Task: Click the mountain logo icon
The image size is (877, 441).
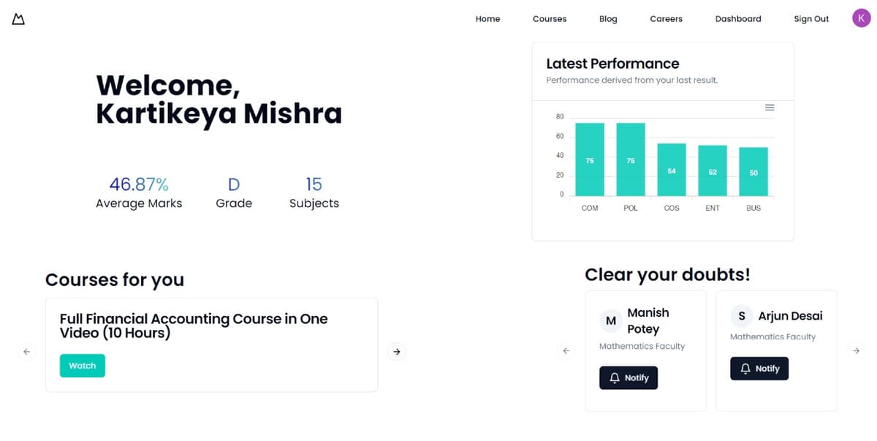Action: [x=19, y=19]
